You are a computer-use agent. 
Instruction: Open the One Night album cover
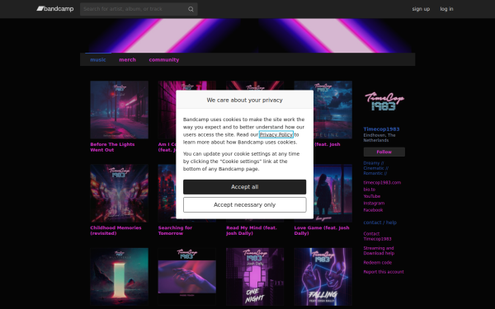click(255, 277)
